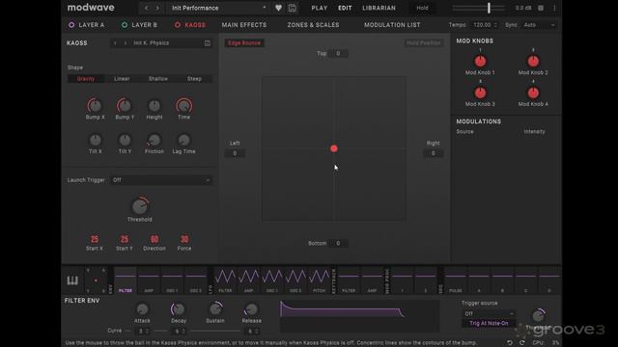This screenshot has height=347, width=618.
Task: Click the square icon next to dB value
Action: pyautogui.click(x=541, y=8)
